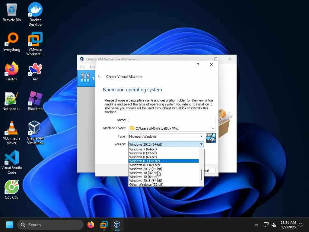Launch Docker Desktop shortcut
Image resolution: width=309 pixels, height=232 pixels.
tap(35, 14)
